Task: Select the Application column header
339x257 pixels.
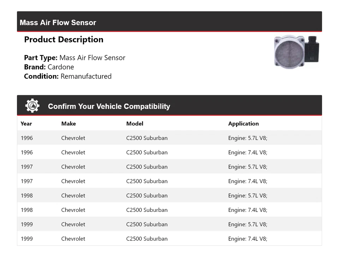Action: coord(243,124)
